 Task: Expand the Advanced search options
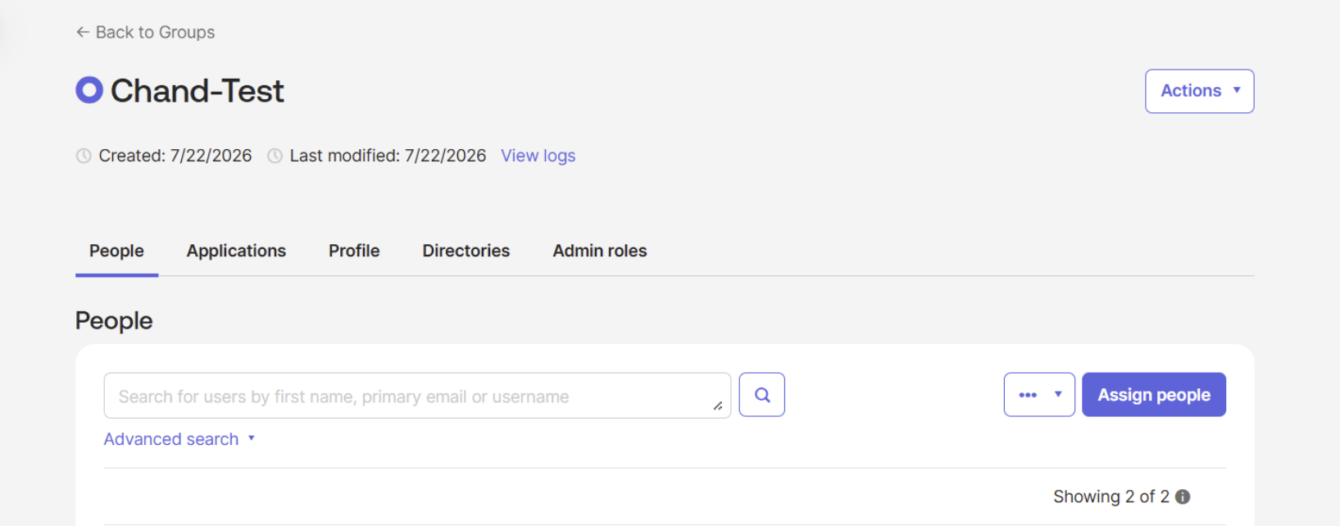click(179, 439)
